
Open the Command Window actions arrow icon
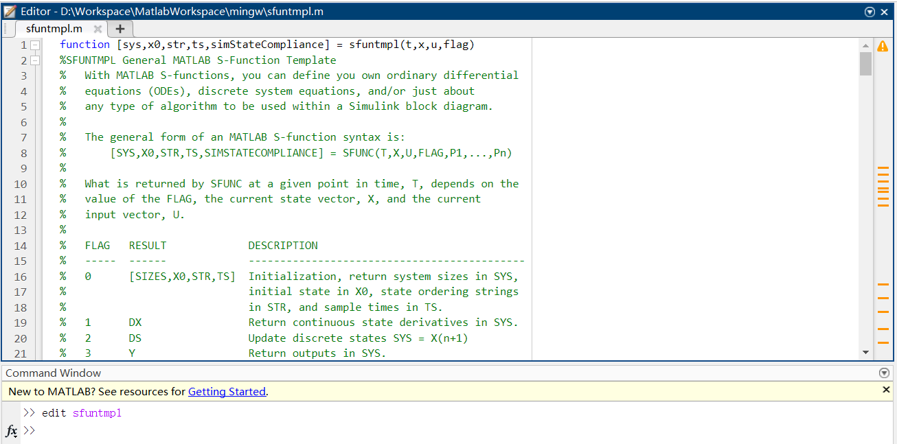tap(885, 373)
